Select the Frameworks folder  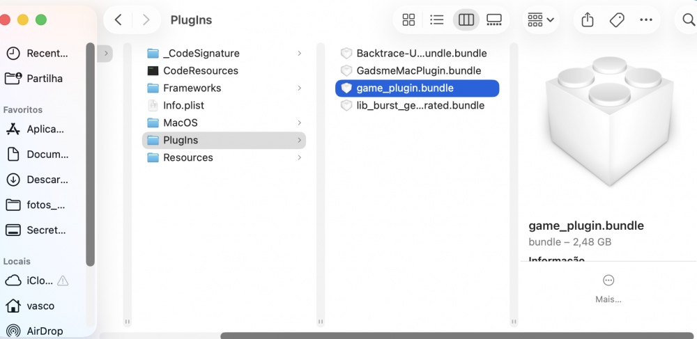click(x=224, y=88)
